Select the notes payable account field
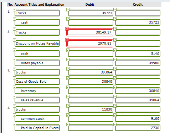Viewport: 170px width, 133px height. point(37,63)
